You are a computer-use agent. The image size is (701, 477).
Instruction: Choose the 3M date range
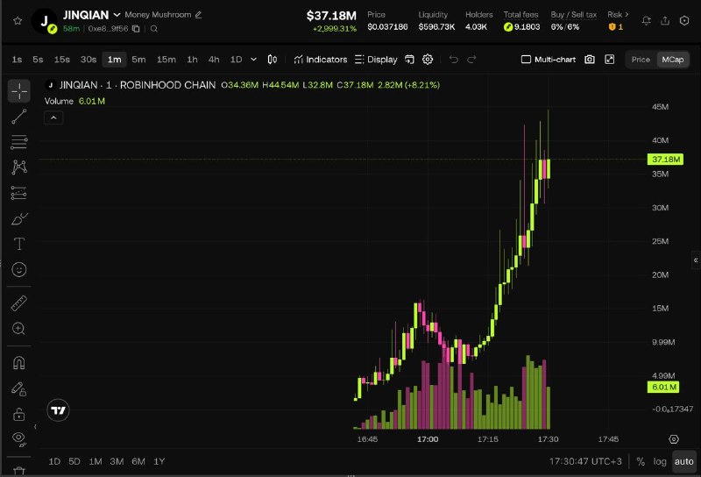pyautogui.click(x=117, y=461)
